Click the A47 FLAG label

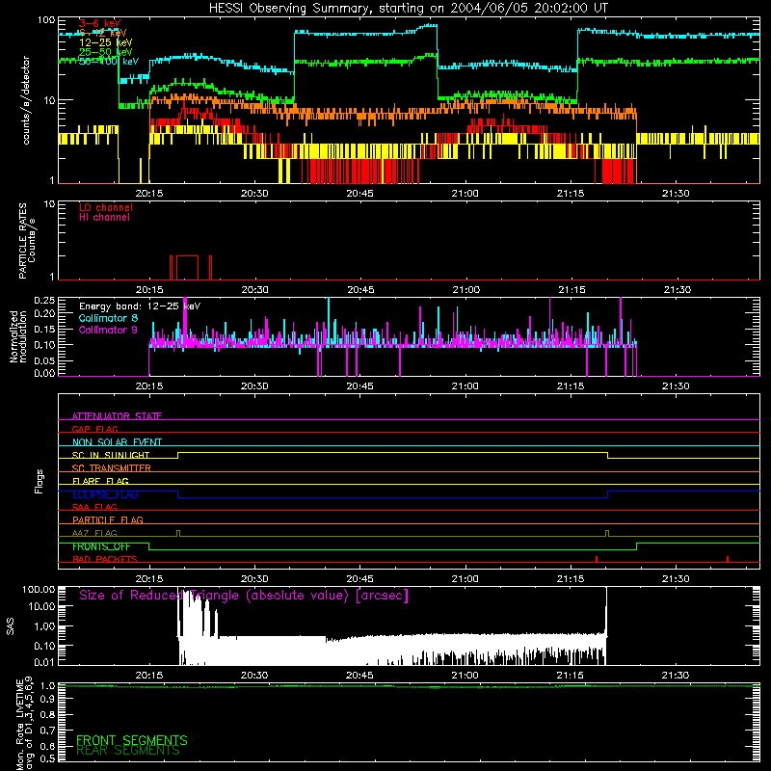[x=94, y=533]
